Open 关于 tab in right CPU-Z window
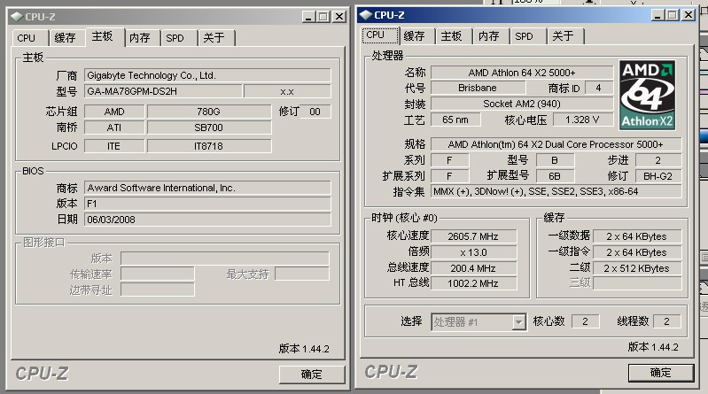 click(x=564, y=36)
